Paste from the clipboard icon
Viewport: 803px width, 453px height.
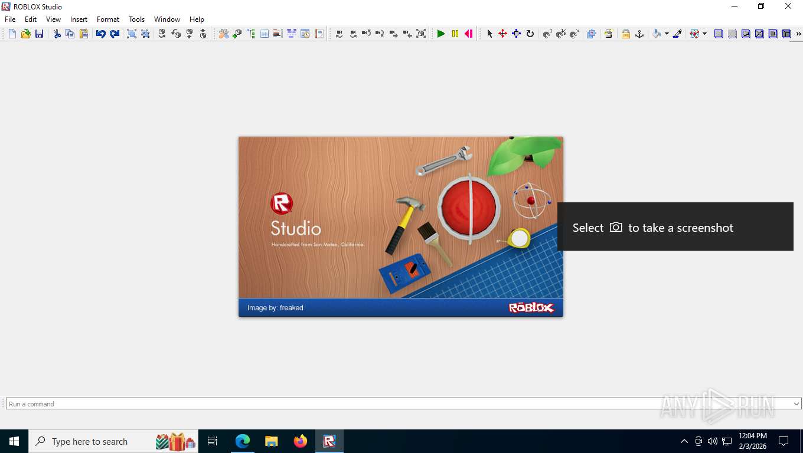pyautogui.click(x=84, y=34)
